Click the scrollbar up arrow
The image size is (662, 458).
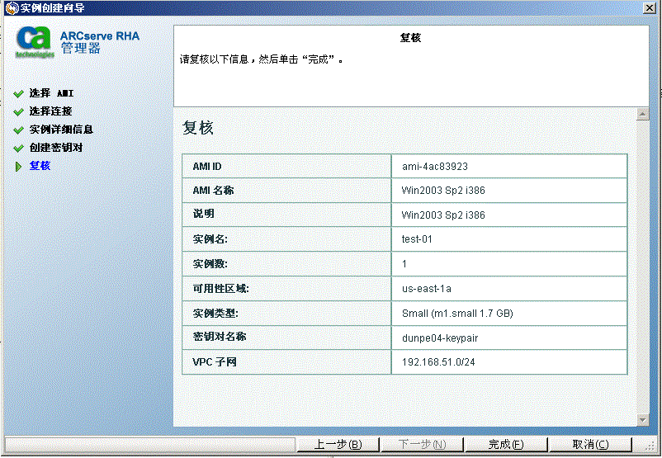pos(642,114)
